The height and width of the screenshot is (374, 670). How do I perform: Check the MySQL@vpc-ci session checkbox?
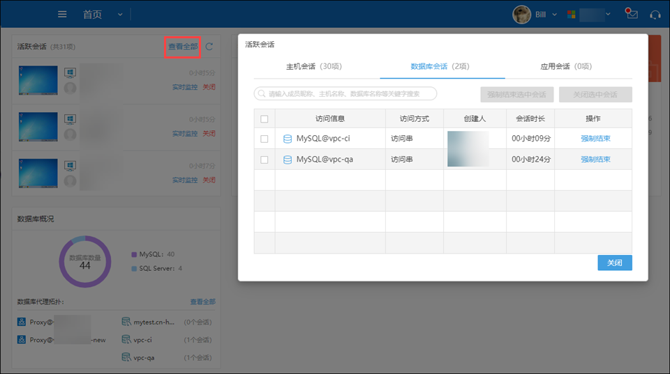point(264,139)
